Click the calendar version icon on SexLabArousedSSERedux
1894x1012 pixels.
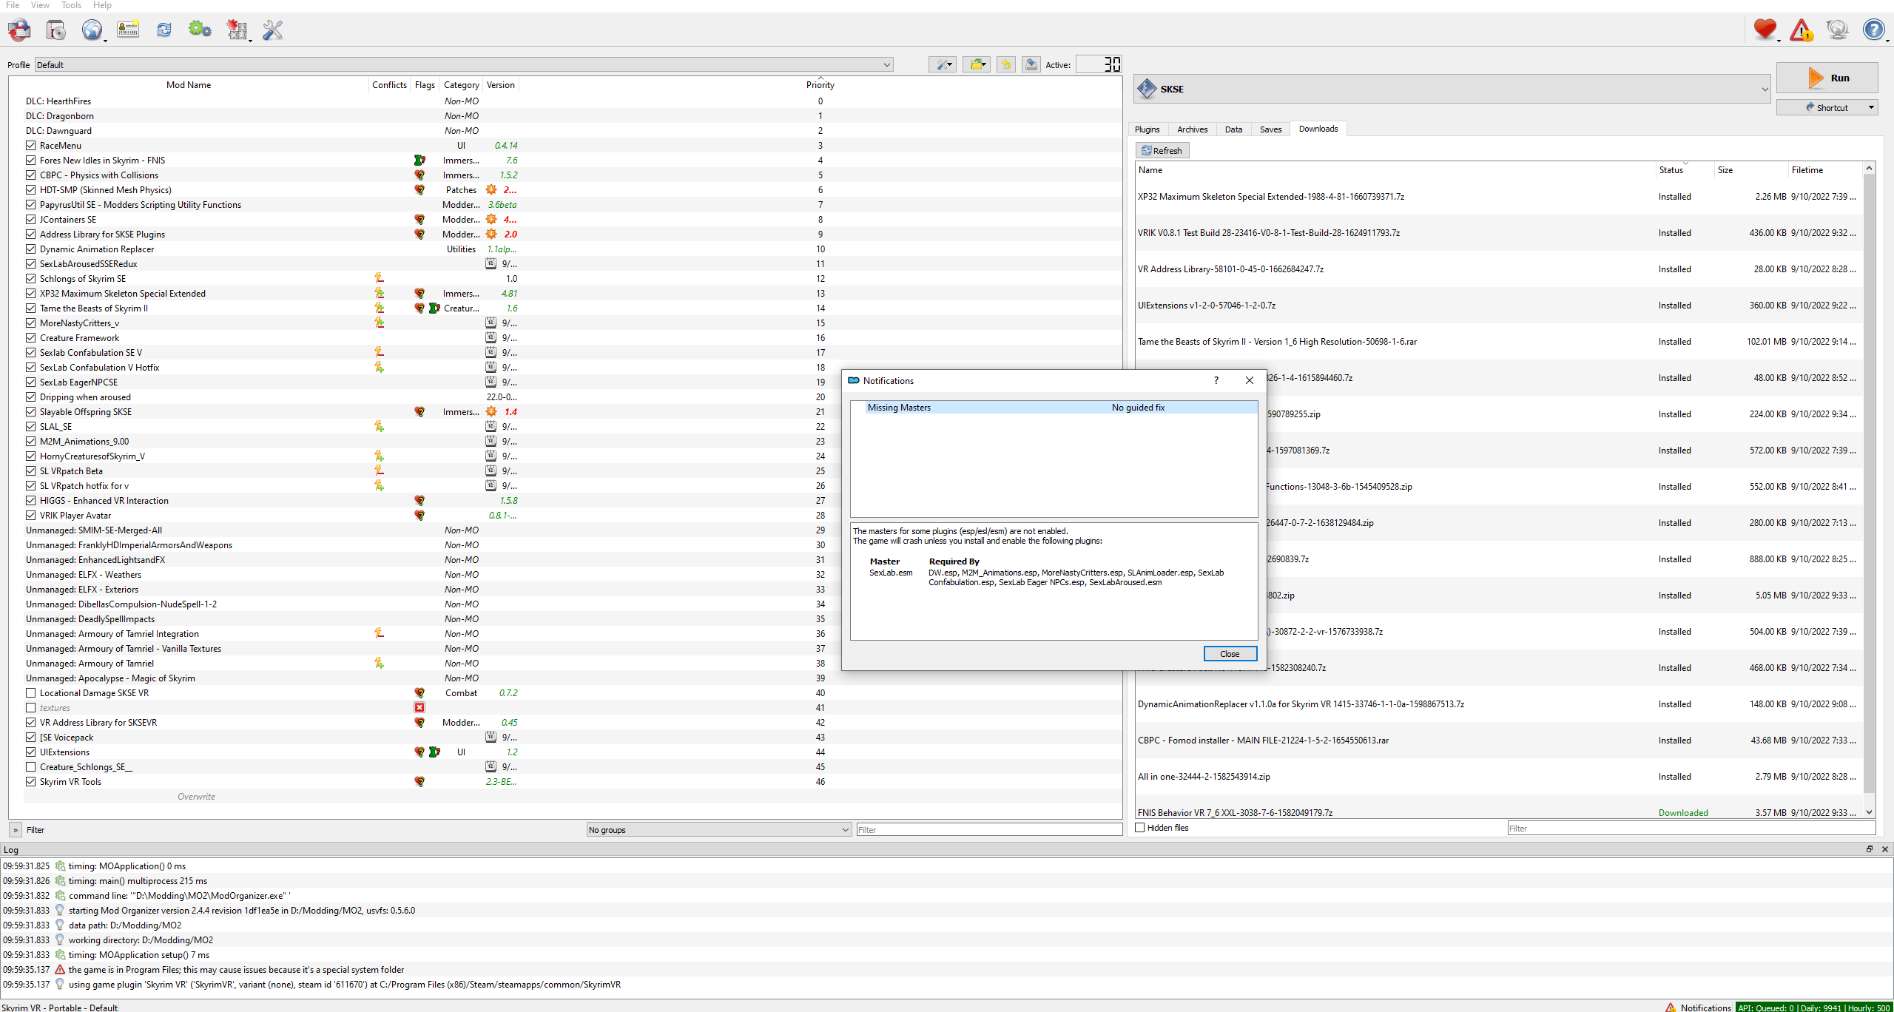point(491,264)
